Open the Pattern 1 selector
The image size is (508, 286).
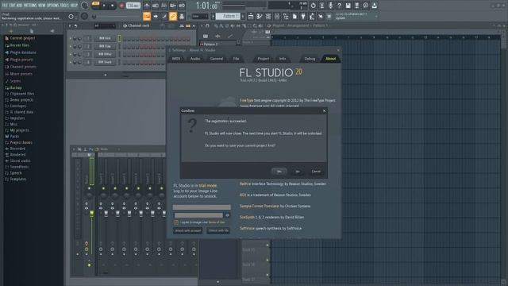click(x=228, y=16)
